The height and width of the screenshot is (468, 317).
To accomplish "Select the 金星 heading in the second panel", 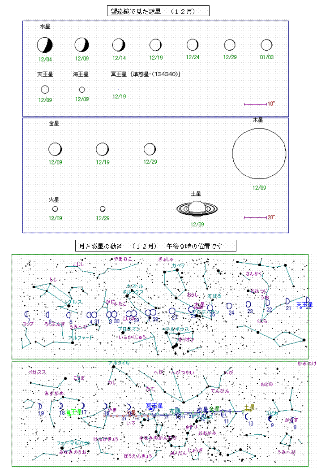I will click(x=54, y=123).
